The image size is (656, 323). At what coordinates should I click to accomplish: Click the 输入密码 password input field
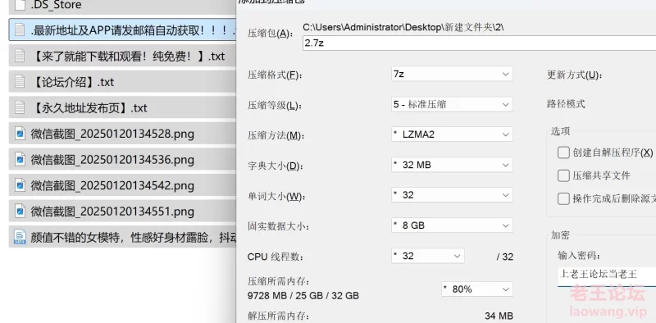(x=607, y=275)
